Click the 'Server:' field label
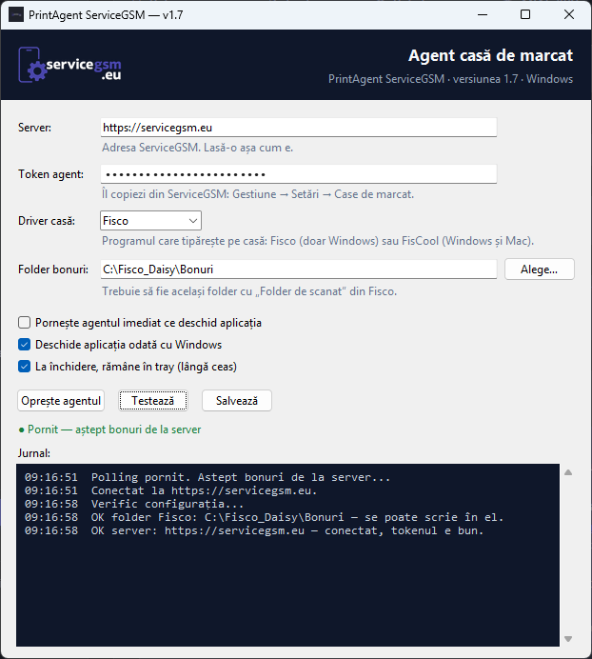Viewport: 592px width, 659px height. click(34, 128)
